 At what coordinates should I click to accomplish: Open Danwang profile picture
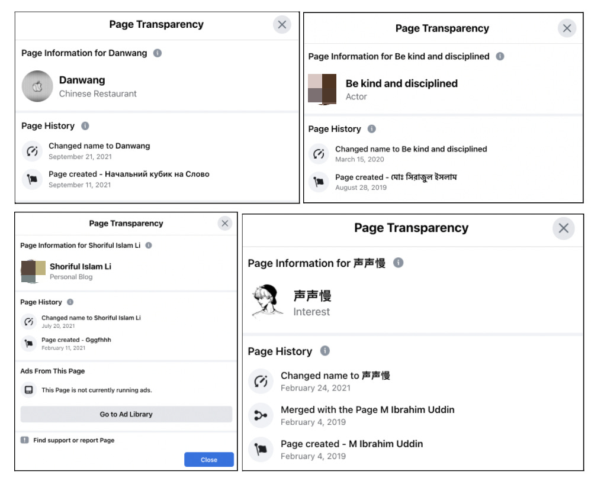tap(37, 86)
